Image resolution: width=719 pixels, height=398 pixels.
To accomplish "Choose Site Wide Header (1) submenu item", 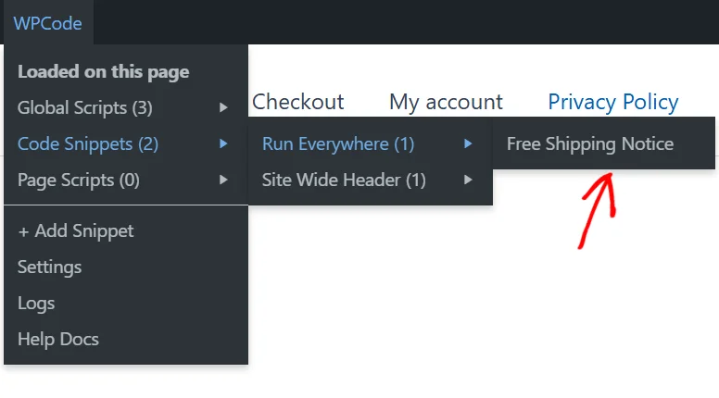I will tap(371, 180).
